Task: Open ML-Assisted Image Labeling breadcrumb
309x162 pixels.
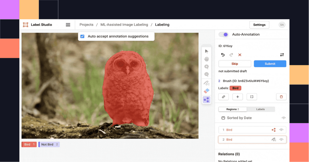Action: coord(124,25)
